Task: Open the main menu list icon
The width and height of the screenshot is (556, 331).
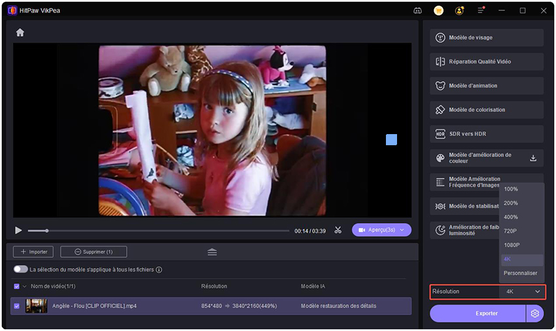Action: [x=481, y=10]
